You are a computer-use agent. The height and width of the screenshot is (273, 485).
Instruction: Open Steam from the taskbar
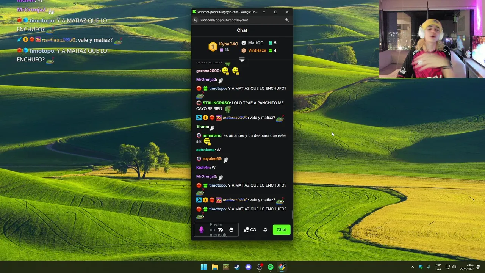[x=237, y=267]
